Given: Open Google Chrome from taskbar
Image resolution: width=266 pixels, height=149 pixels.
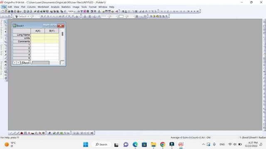Looking at the screenshot, I should click(163, 144).
